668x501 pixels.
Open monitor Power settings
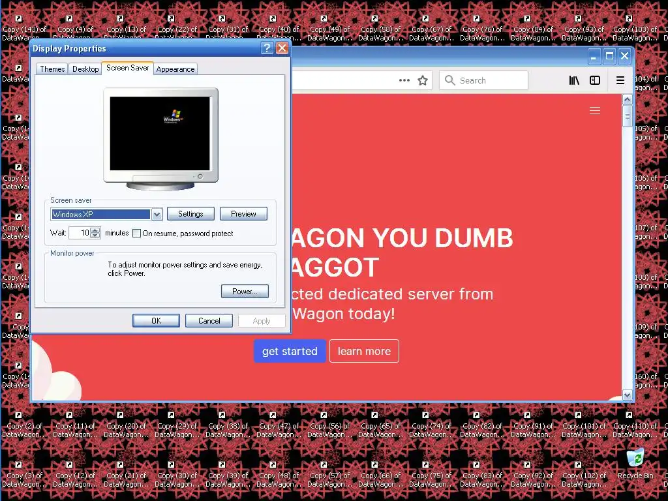[245, 292]
